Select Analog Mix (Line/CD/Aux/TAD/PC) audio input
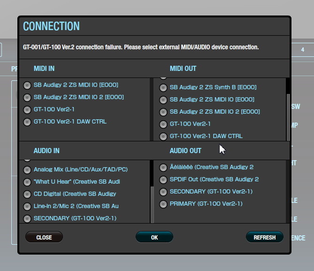Screen dimensions: 314x271 point(27,170)
